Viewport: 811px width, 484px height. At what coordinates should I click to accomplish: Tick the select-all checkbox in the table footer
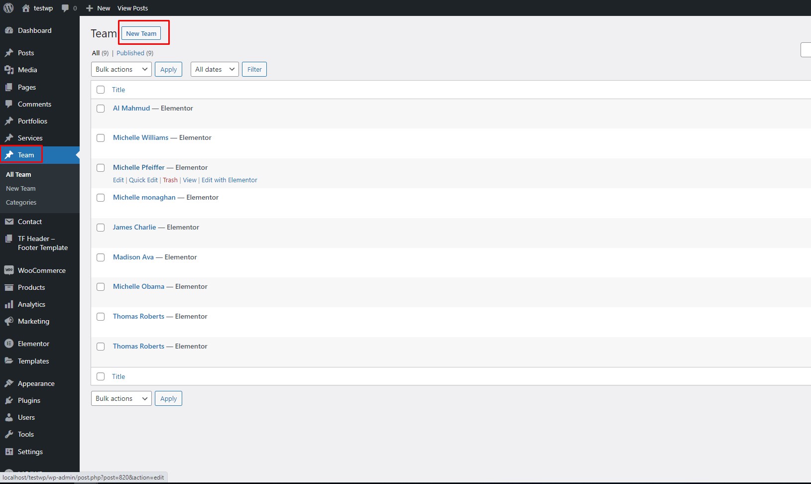[x=101, y=376]
